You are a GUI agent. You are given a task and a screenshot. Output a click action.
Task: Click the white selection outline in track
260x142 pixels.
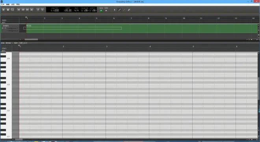[72, 28]
